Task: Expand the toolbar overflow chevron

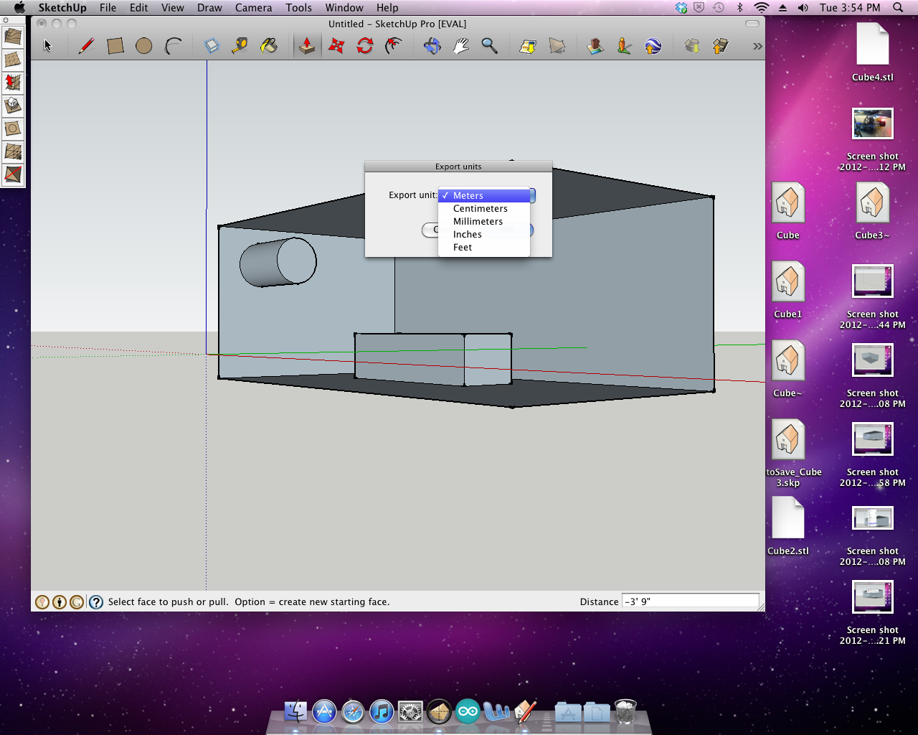Action: [756, 45]
